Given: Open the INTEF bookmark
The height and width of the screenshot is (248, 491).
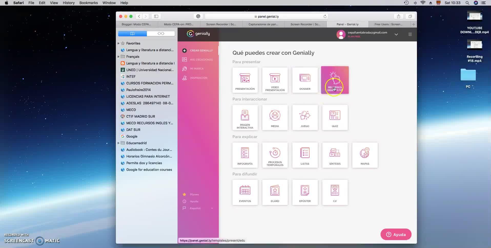Looking at the screenshot, I should [x=131, y=77].
